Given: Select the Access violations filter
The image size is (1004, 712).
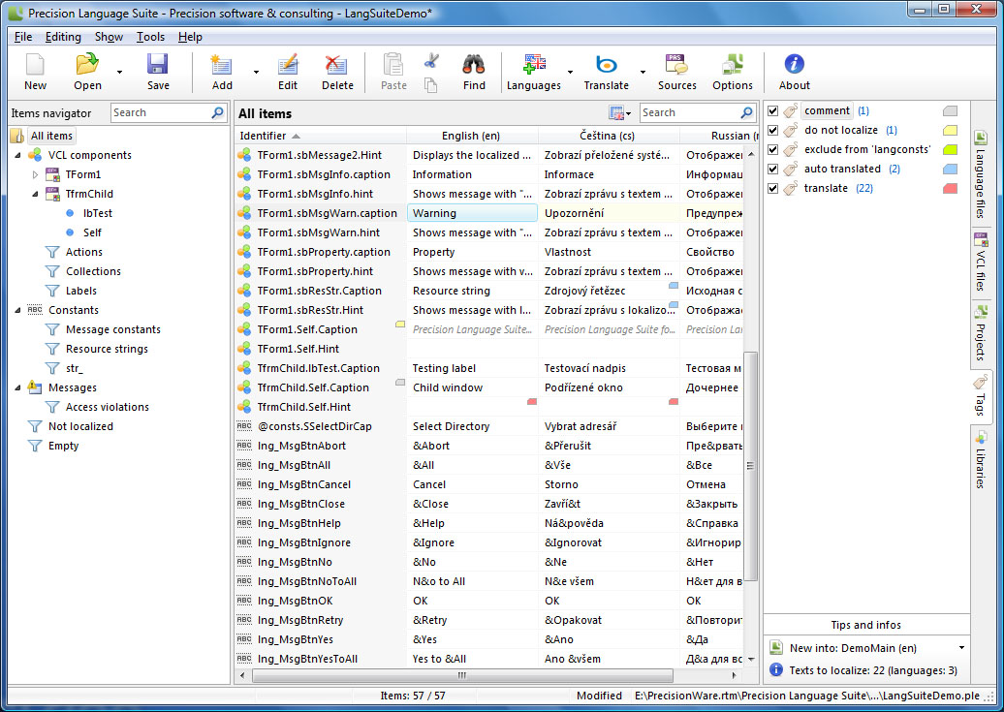Looking at the screenshot, I should tap(107, 407).
